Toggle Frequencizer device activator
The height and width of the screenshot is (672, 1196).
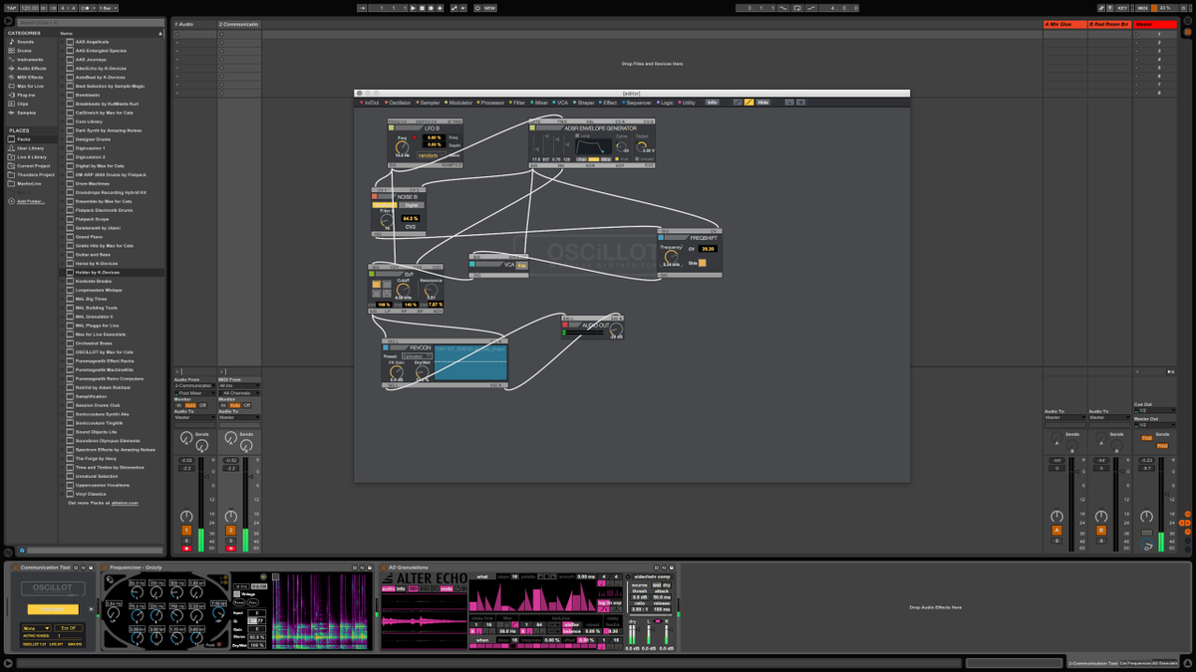click(105, 567)
